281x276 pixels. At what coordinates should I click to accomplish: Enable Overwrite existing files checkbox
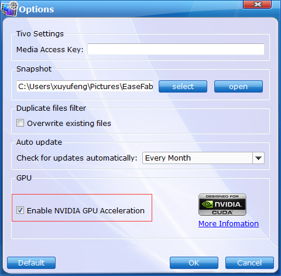point(20,123)
